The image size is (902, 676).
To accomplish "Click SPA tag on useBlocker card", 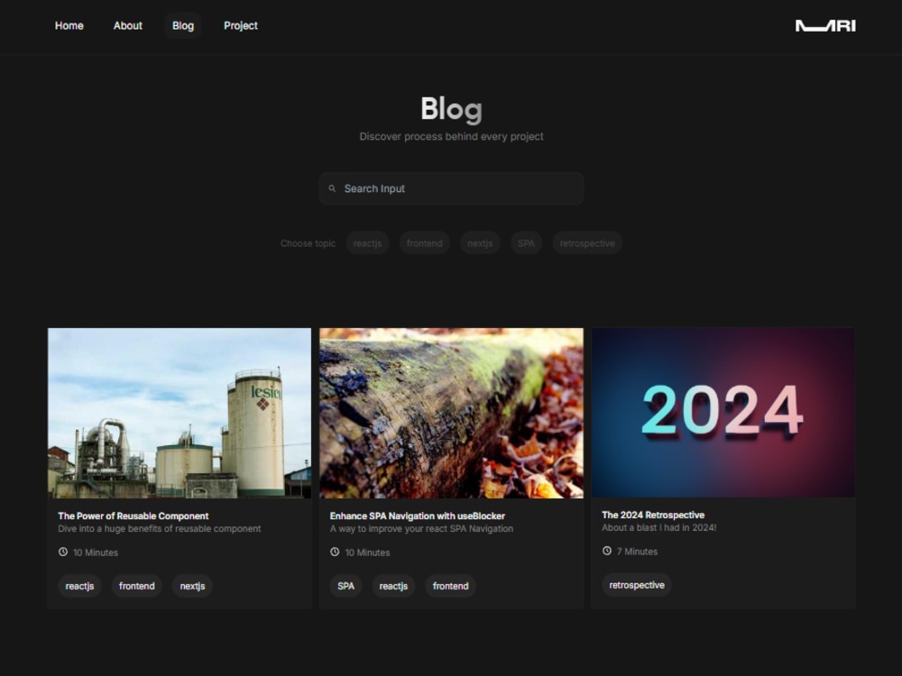I will tap(345, 586).
